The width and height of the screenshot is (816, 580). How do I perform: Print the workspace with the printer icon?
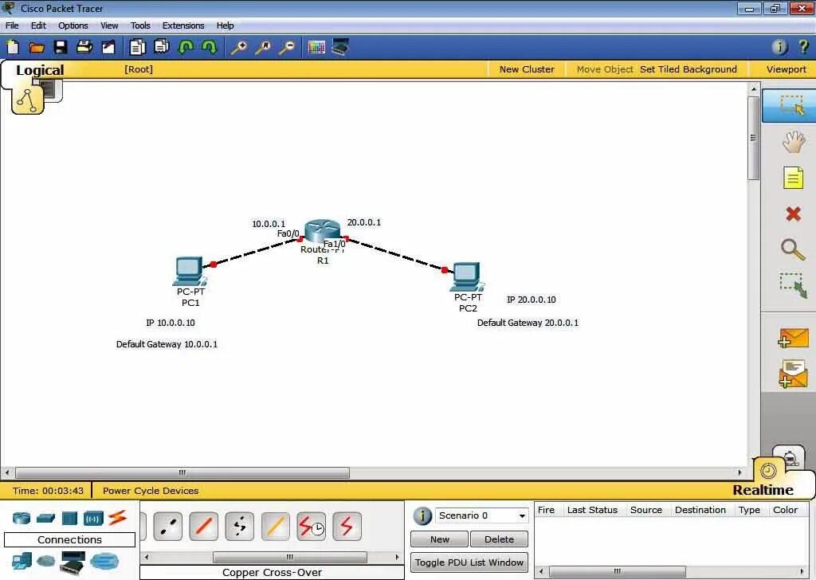click(84, 47)
